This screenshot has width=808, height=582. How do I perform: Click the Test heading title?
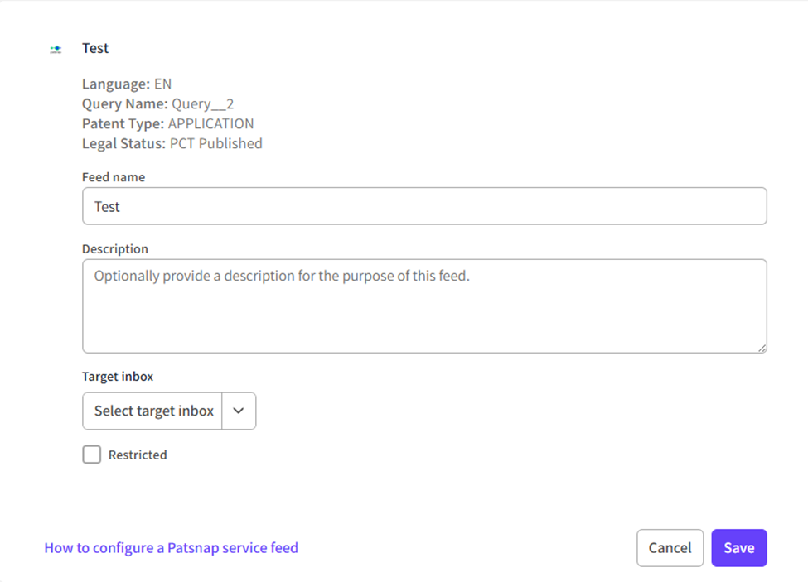tap(95, 48)
